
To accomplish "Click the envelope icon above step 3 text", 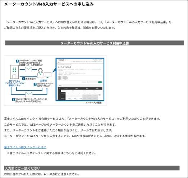I will point(29,94).
